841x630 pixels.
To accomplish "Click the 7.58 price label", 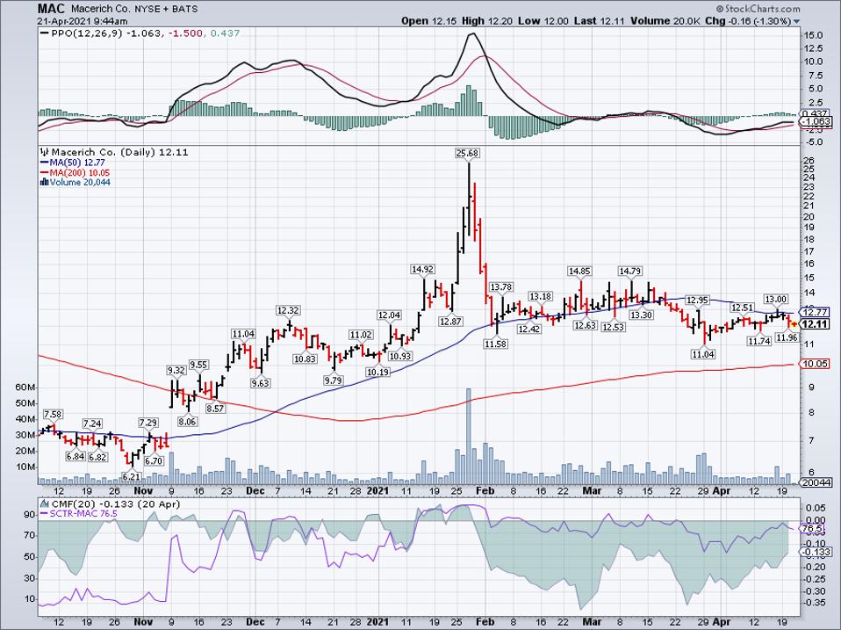I will click(x=53, y=414).
